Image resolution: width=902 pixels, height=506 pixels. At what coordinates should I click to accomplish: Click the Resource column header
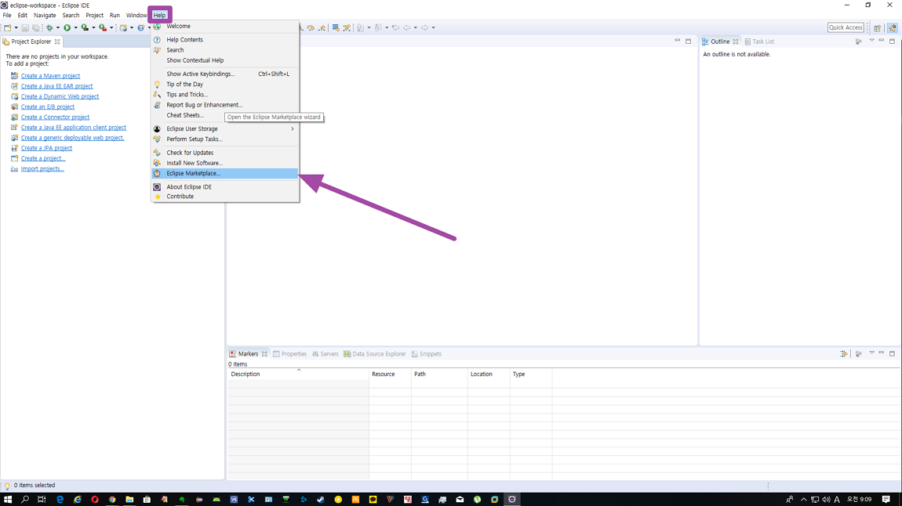point(390,374)
